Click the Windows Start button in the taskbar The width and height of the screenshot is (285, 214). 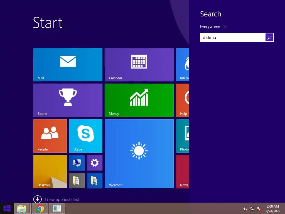[7, 208]
